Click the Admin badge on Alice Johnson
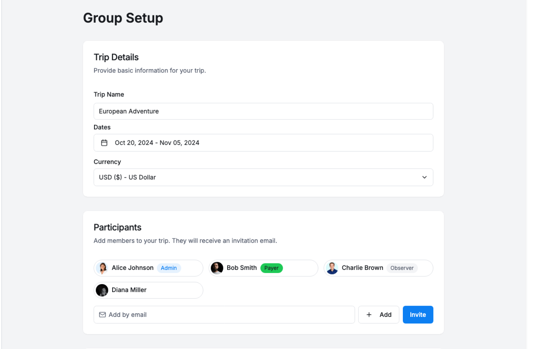 click(x=169, y=268)
